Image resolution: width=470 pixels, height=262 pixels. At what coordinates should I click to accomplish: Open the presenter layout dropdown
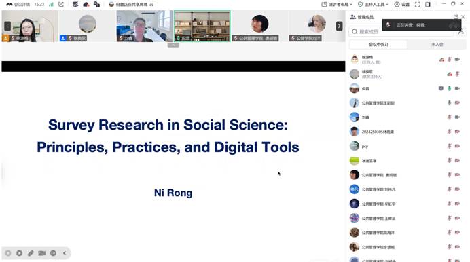coord(337,5)
